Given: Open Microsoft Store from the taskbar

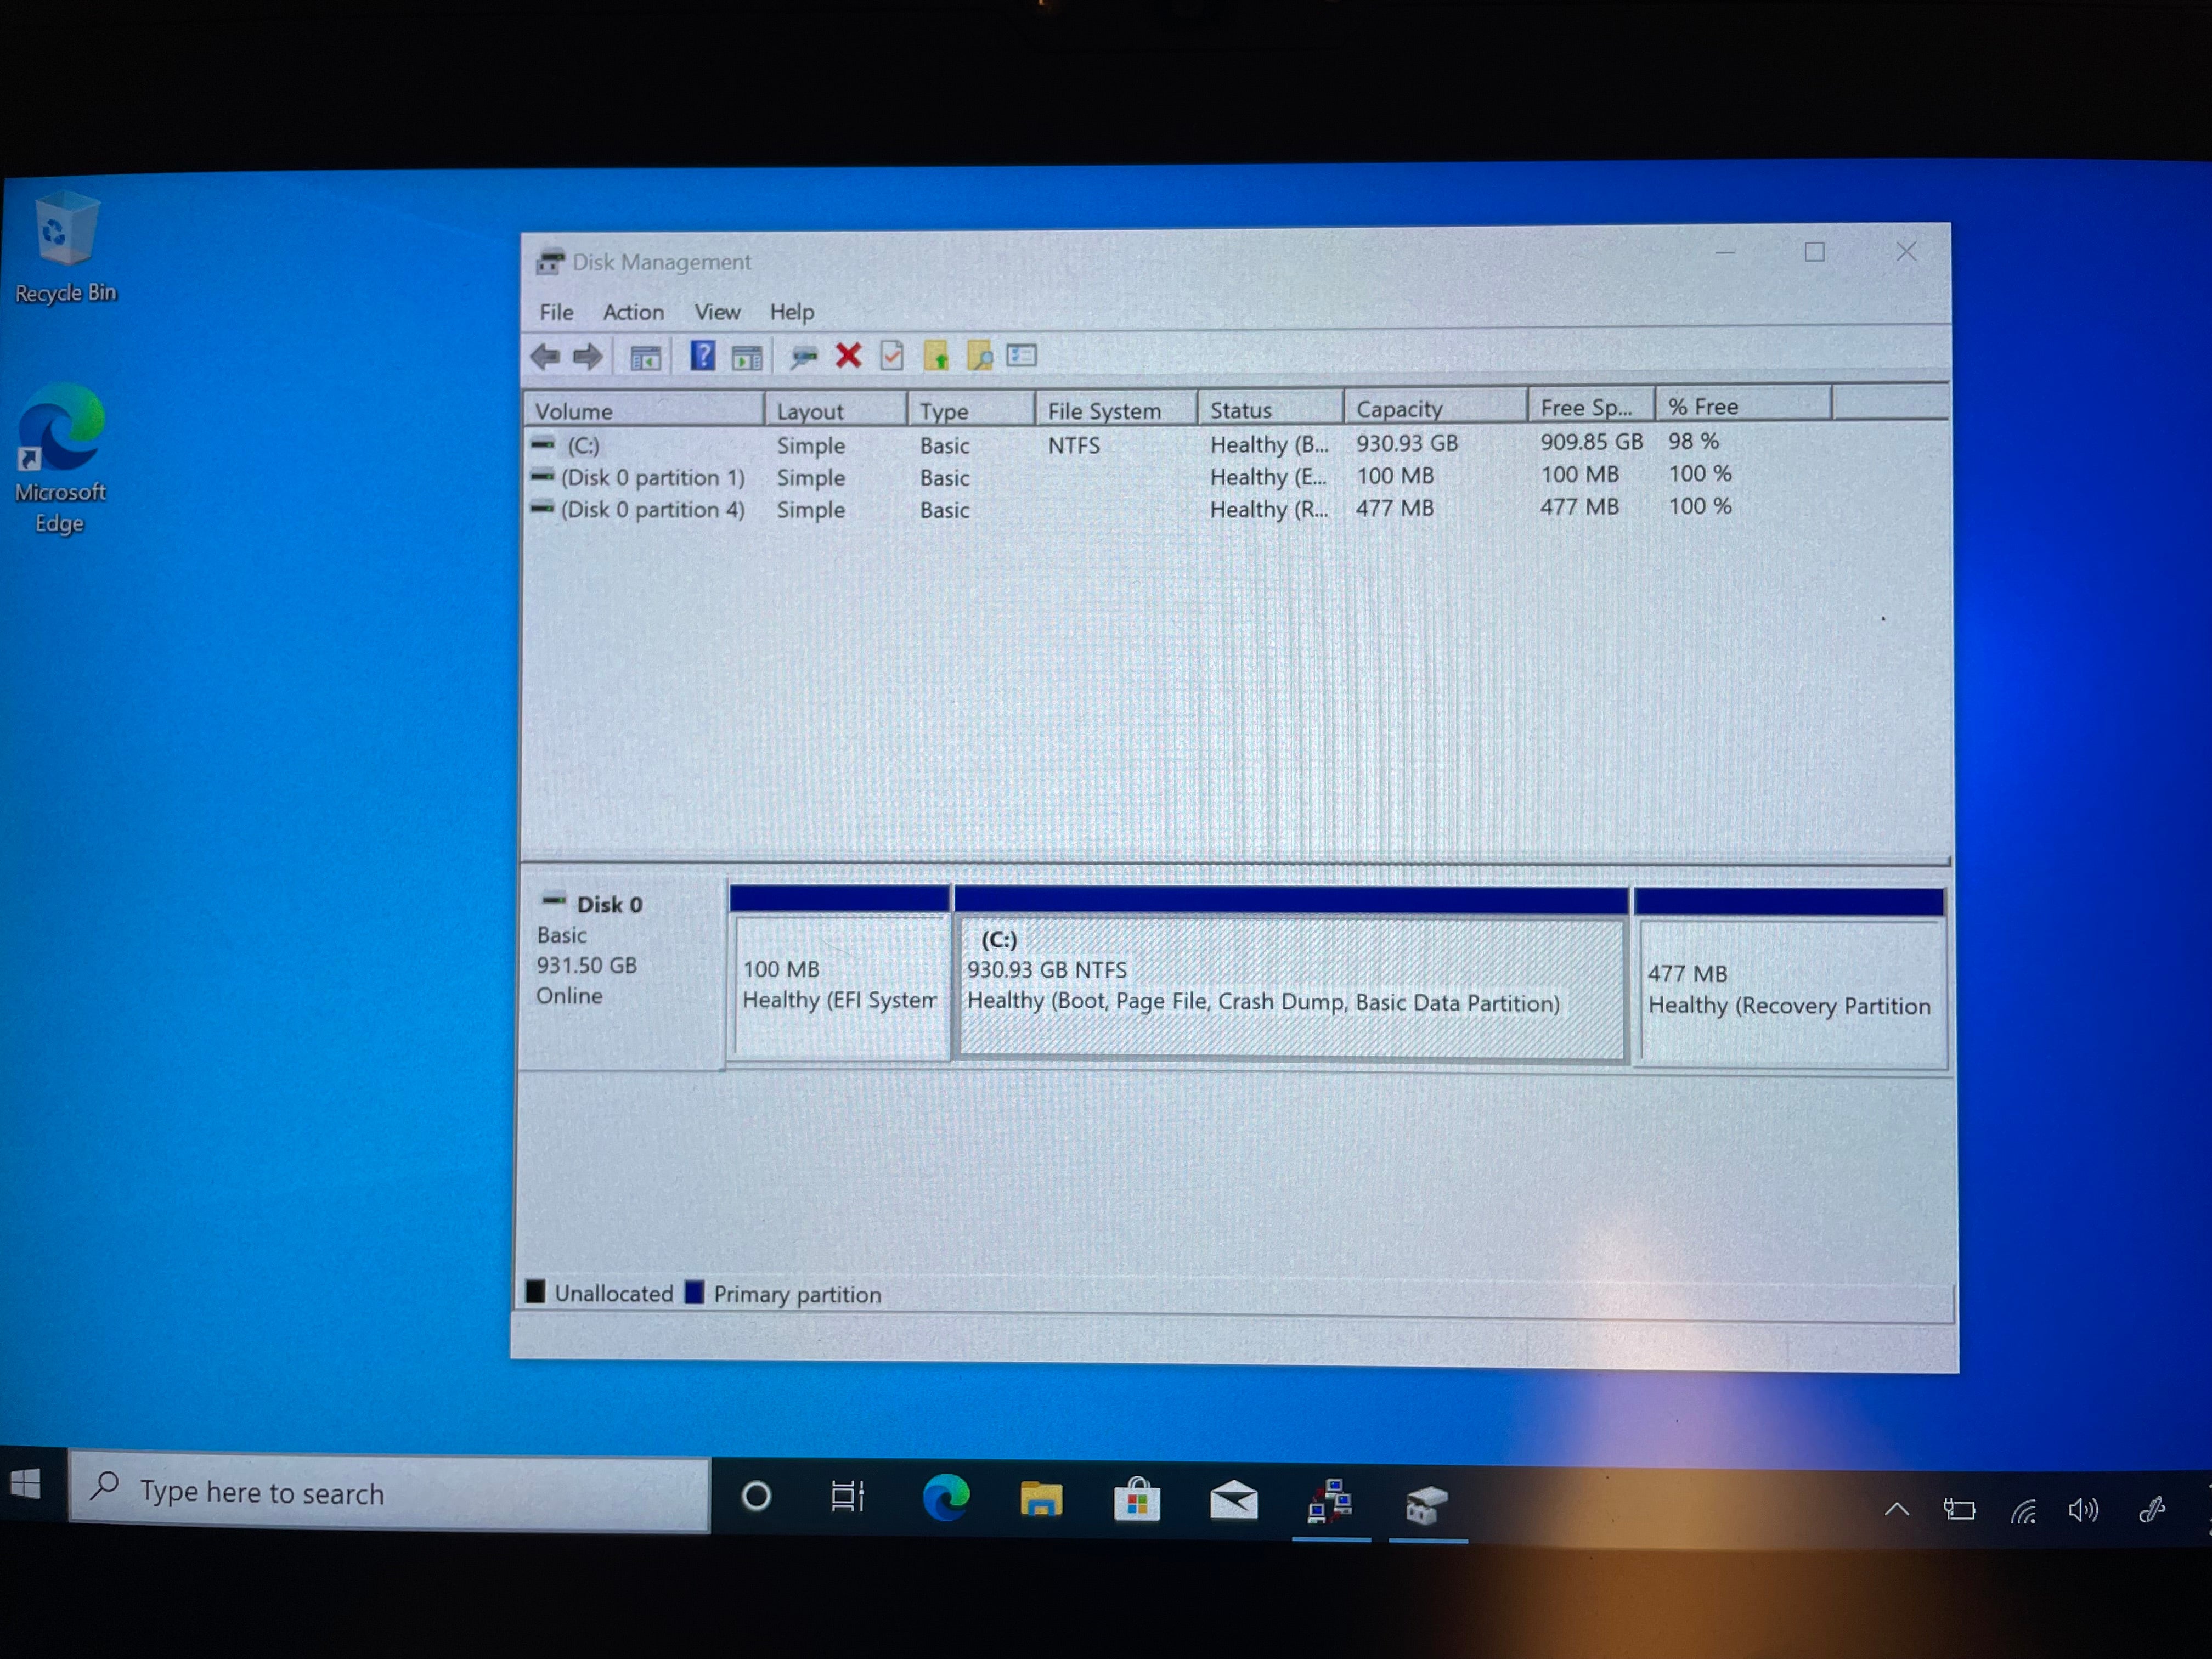Looking at the screenshot, I should (1137, 1500).
